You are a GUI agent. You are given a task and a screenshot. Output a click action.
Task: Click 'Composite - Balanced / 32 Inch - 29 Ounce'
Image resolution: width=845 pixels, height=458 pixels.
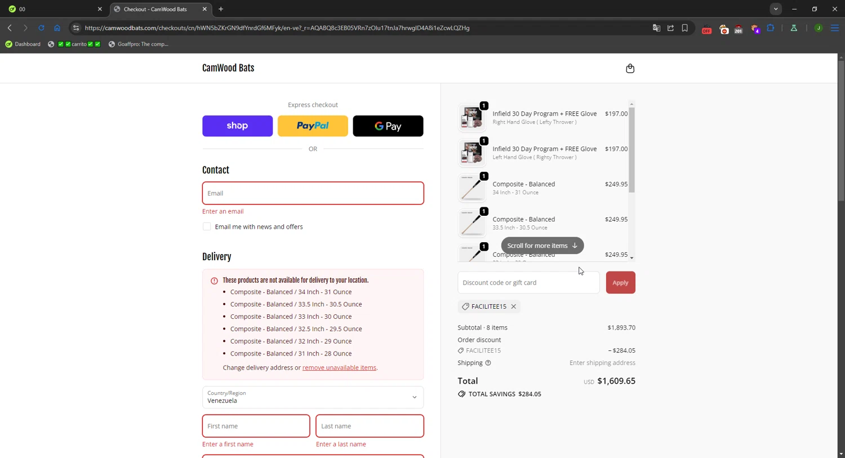coord(291,341)
